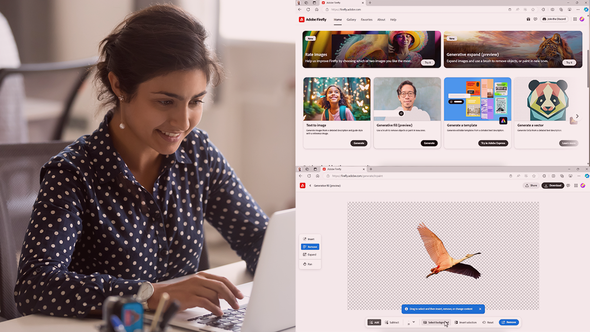
Task: Select the Expand tool in side panel
Action: click(310, 255)
